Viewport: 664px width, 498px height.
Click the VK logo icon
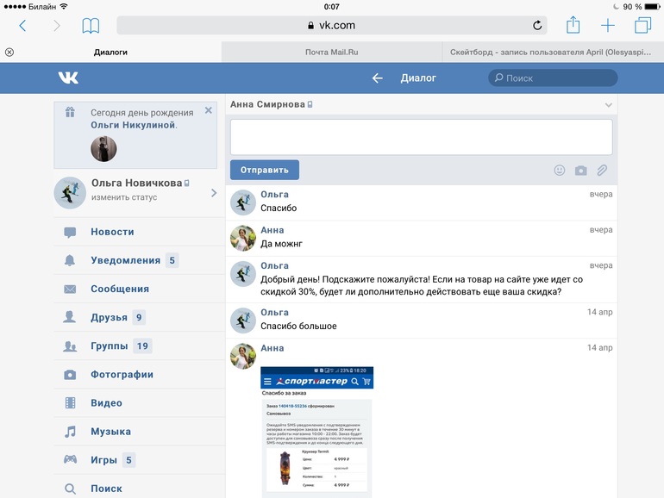[x=68, y=78]
